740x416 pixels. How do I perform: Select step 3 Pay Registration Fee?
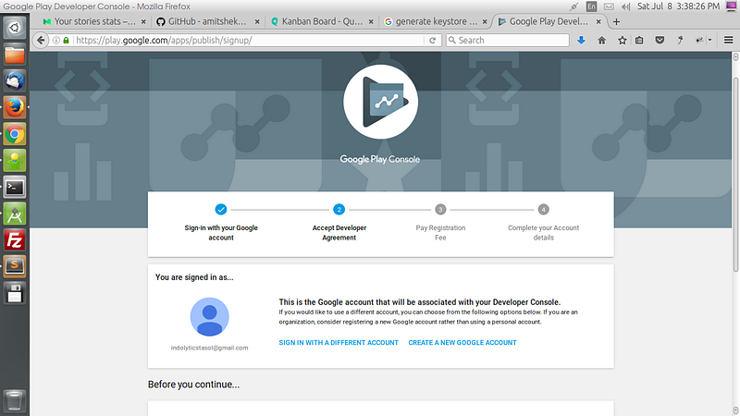click(x=440, y=210)
